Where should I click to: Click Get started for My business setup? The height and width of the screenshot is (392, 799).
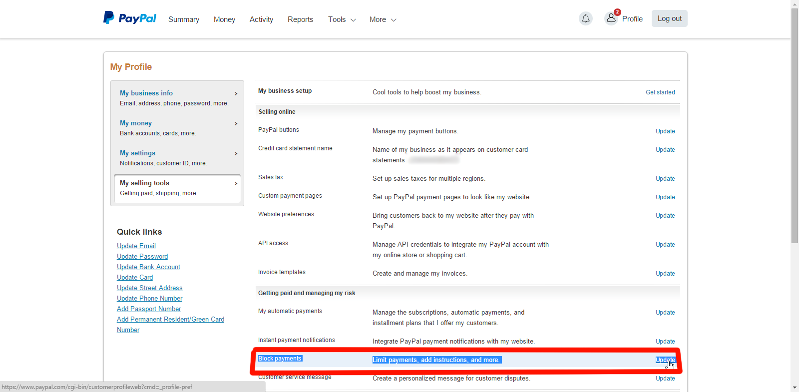pos(660,92)
